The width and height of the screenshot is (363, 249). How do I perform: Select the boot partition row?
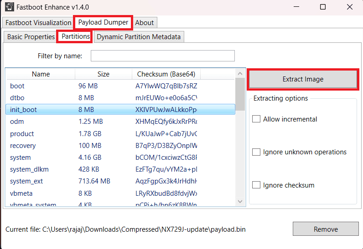(x=120, y=86)
